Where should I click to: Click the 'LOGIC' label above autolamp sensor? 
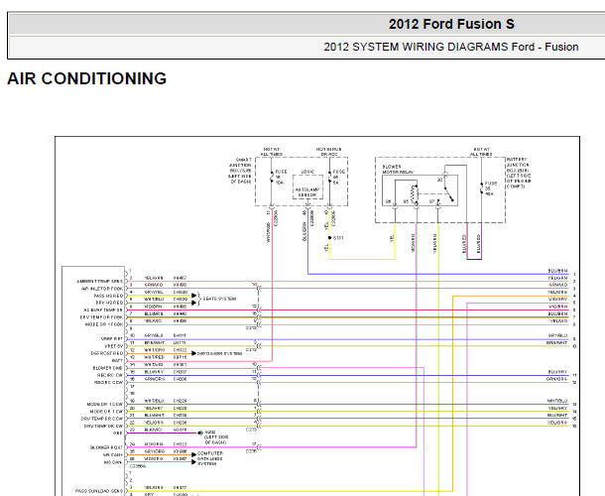307,172
